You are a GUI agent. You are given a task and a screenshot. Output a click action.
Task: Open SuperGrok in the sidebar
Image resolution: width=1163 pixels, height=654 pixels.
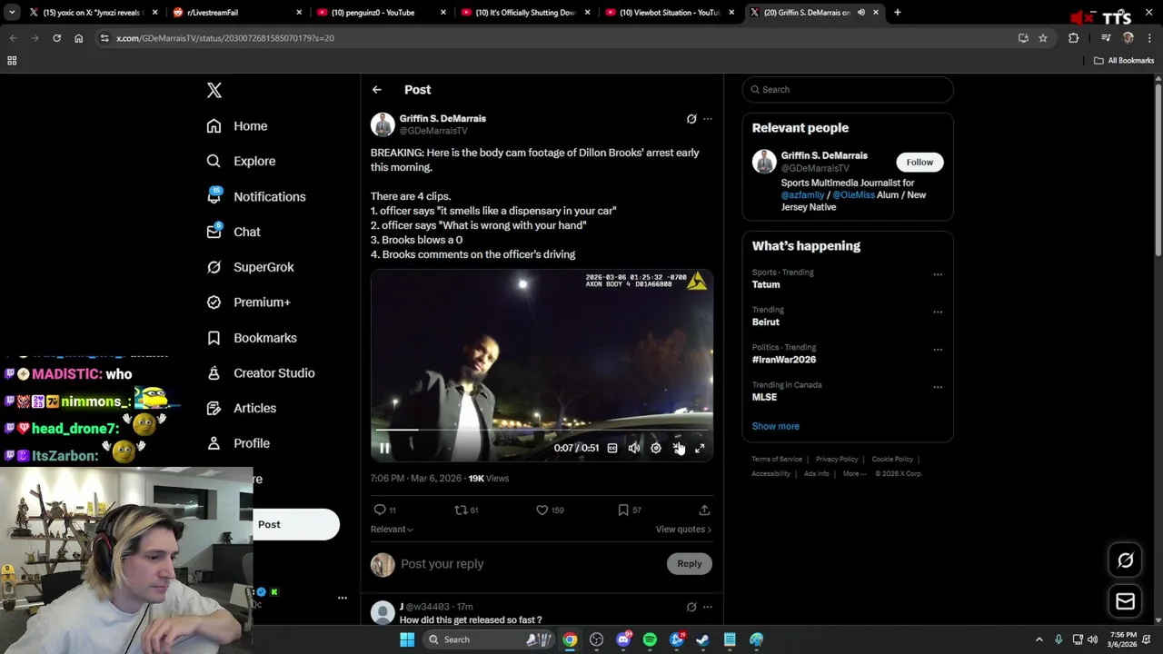pos(250,267)
